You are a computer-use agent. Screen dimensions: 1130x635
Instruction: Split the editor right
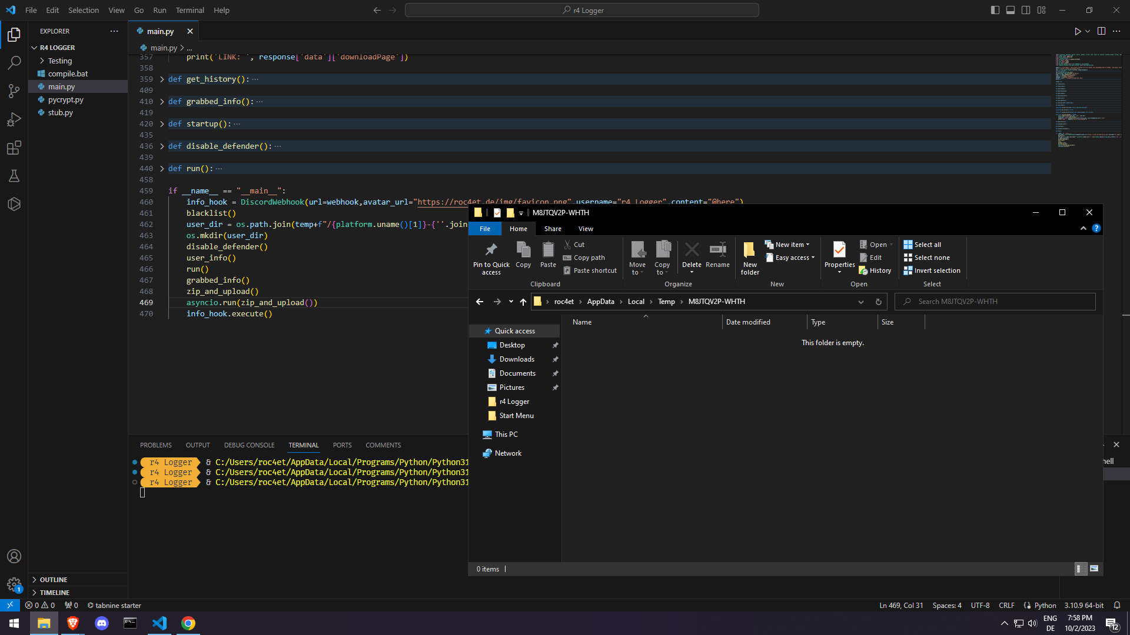pyautogui.click(x=1101, y=31)
